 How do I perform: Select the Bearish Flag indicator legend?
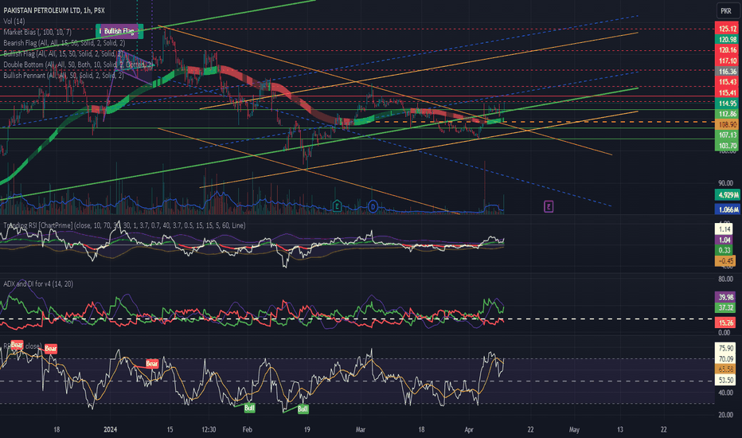64,43
